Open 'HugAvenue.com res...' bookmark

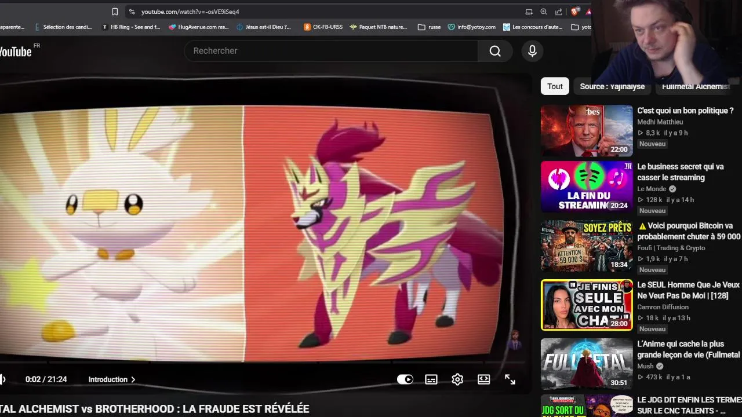[x=199, y=27]
